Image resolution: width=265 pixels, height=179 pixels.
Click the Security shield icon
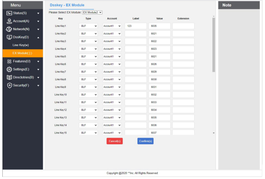10,85
